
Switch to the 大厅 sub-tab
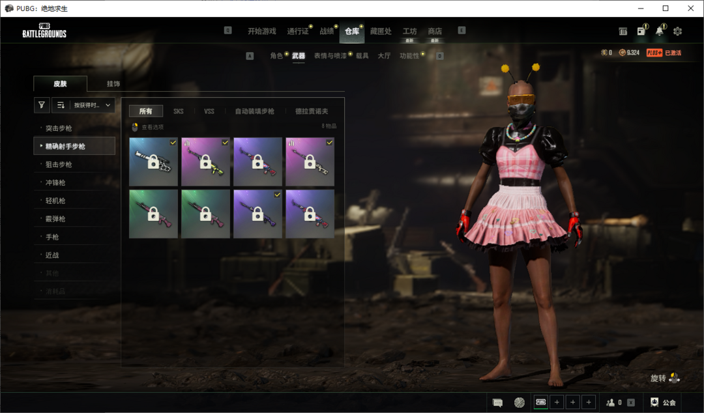384,55
